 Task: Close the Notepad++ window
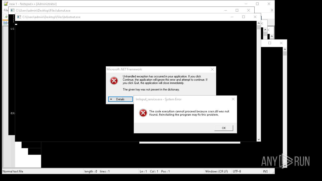pos(269,4)
